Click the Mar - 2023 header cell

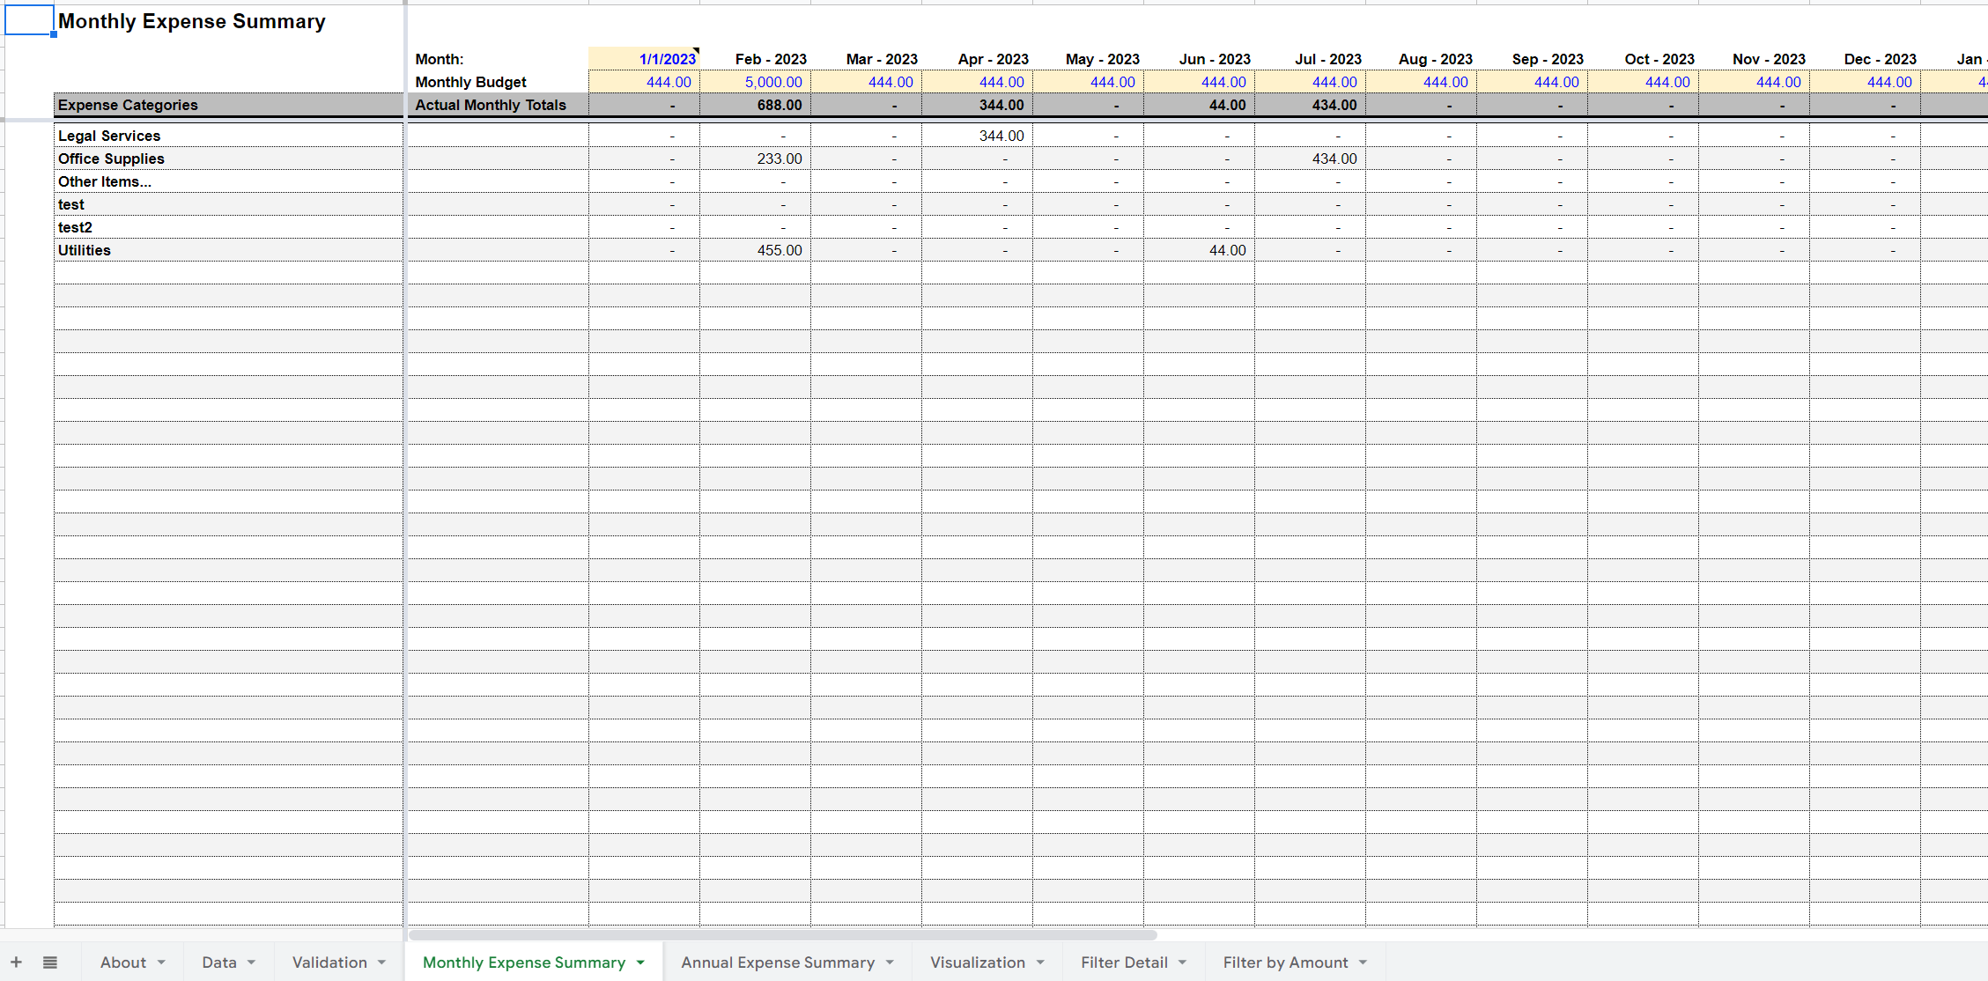point(866,59)
